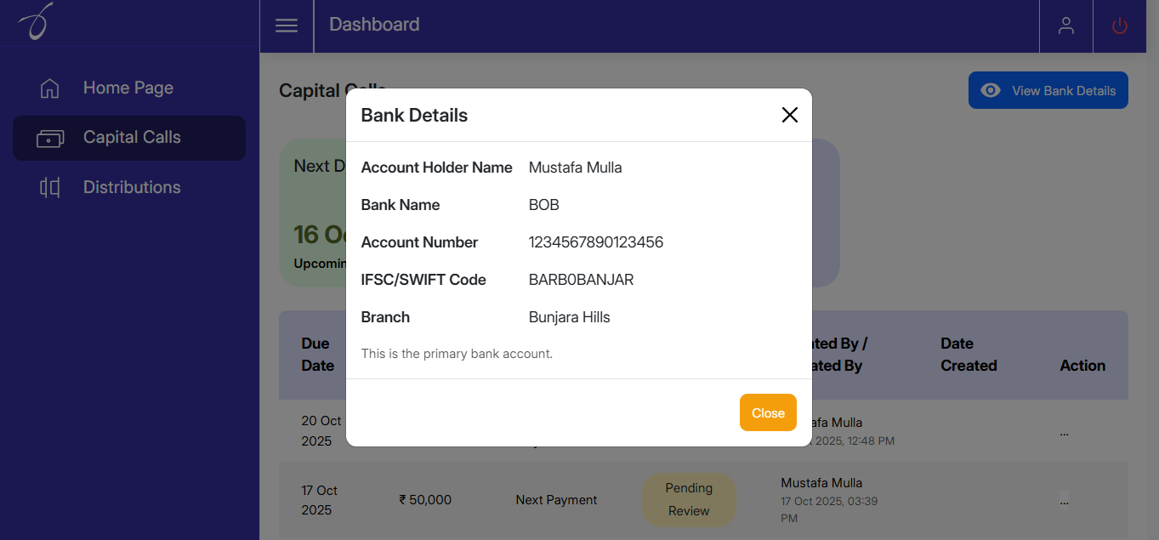1159x540 pixels.
Task: Click the Due Date column header
Action: click(317, 355)
